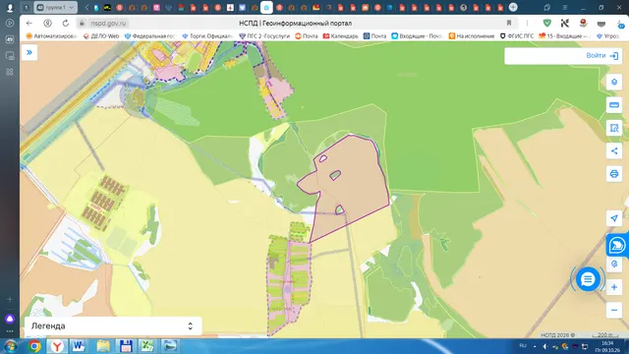The width and height of the screenshot is (629, 354).
Task: Zoom in on the map with plus button
Action: point(613,287)
